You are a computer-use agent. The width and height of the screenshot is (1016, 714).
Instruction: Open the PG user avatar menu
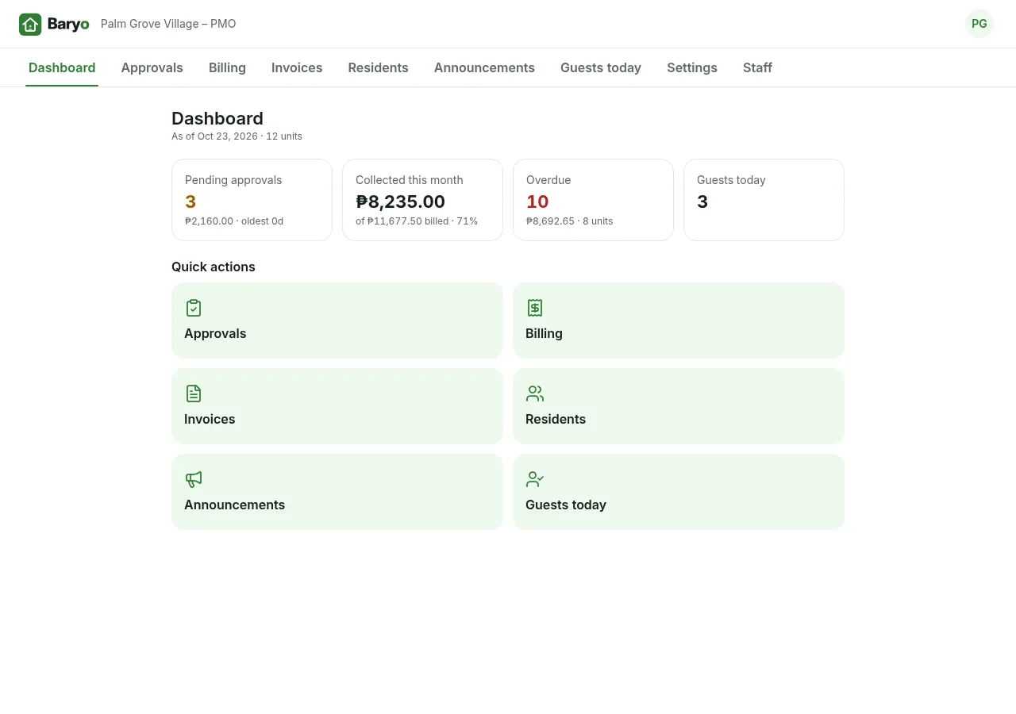(x=979, y=24)
